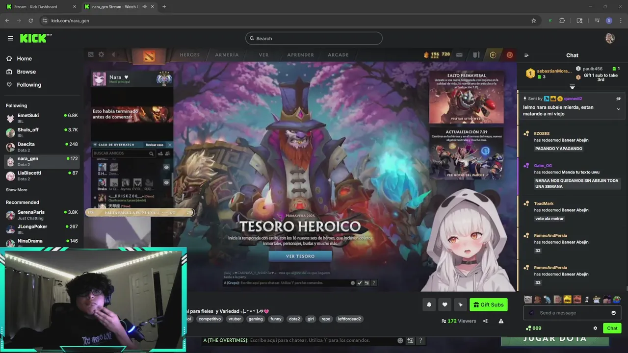Expand the following list with Show More

pyautogui.click(x=17, y=190)
